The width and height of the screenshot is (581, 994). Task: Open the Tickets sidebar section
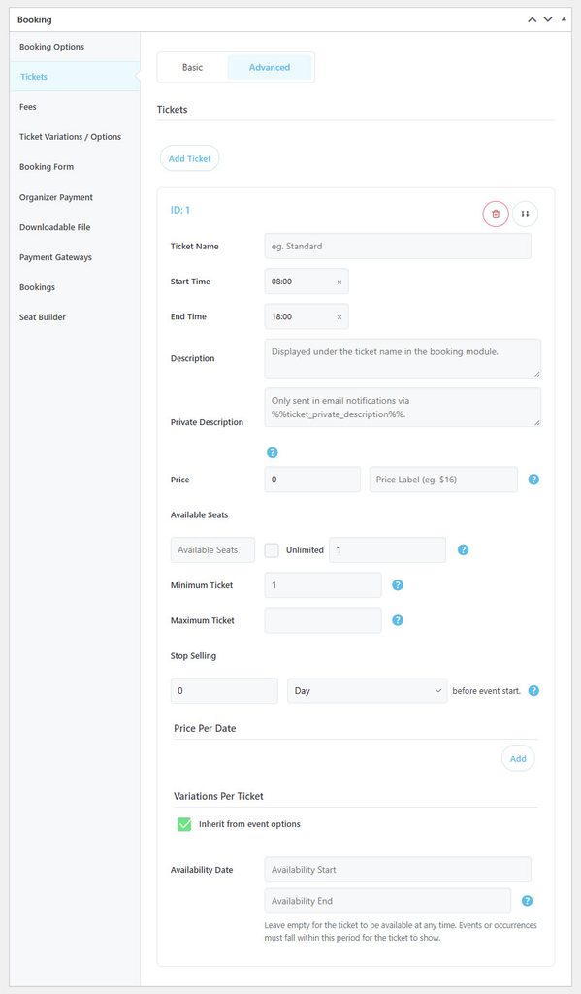tap(75, 77)
